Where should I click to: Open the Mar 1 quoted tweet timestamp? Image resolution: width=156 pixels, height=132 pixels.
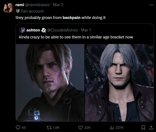coord(86,30)
